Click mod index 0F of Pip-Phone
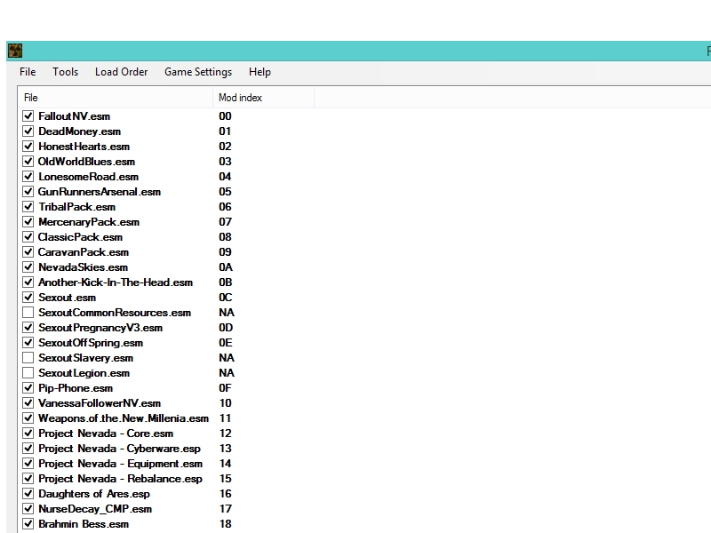 [x=225, y=388]
